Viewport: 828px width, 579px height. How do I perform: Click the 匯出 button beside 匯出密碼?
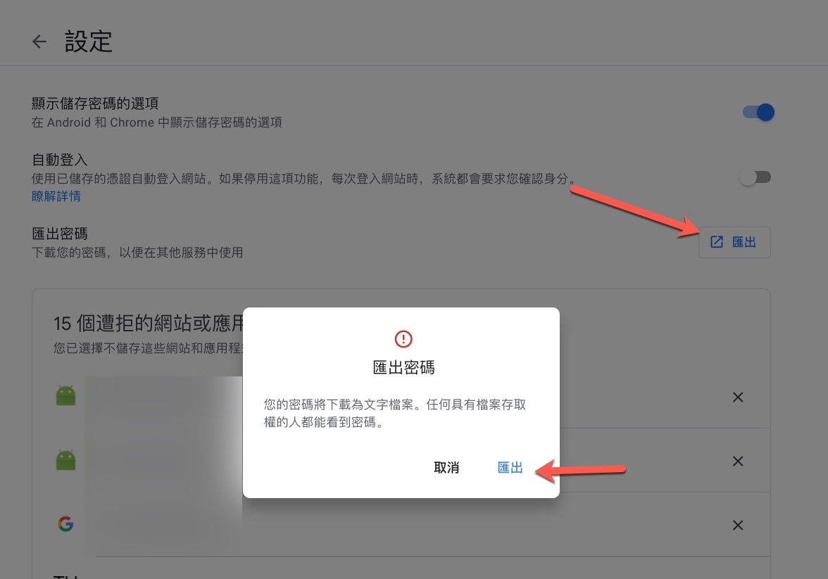pyautogui.click(x=734, y=242)
